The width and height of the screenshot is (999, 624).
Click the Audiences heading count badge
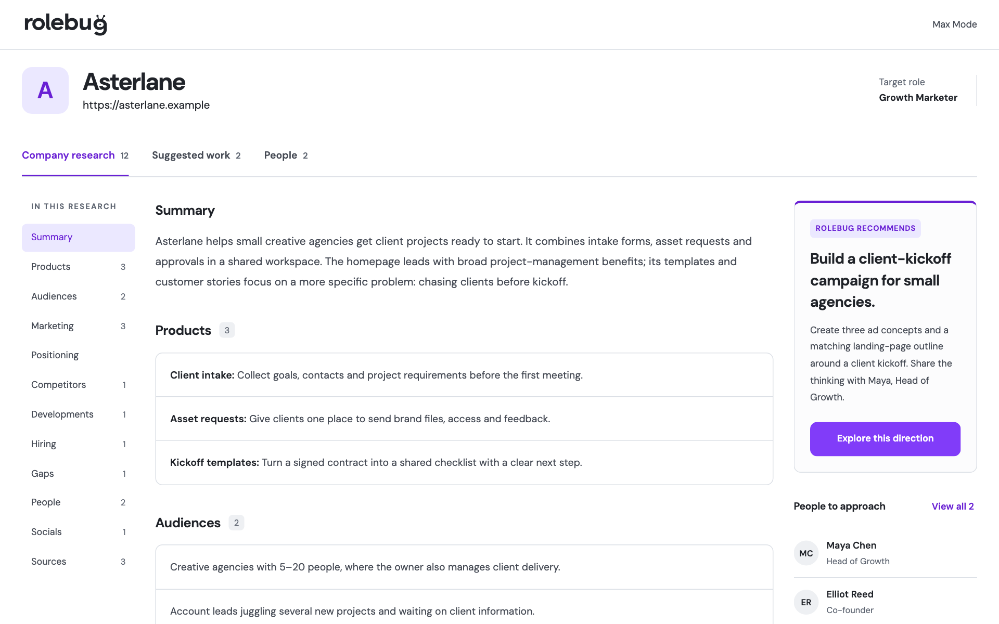pos(236,523)
